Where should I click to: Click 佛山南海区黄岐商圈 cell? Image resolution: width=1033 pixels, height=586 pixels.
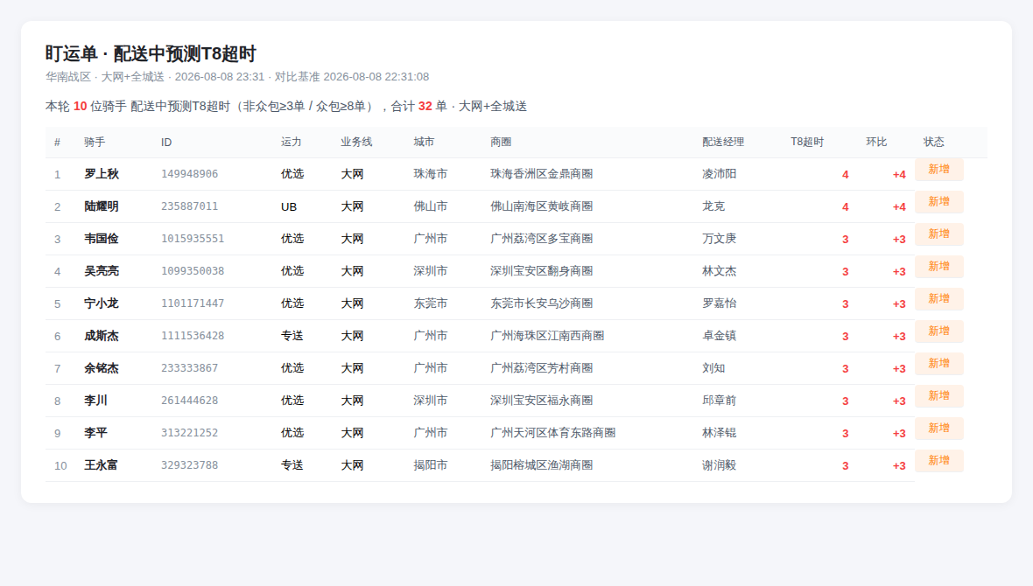coord(542,206)
